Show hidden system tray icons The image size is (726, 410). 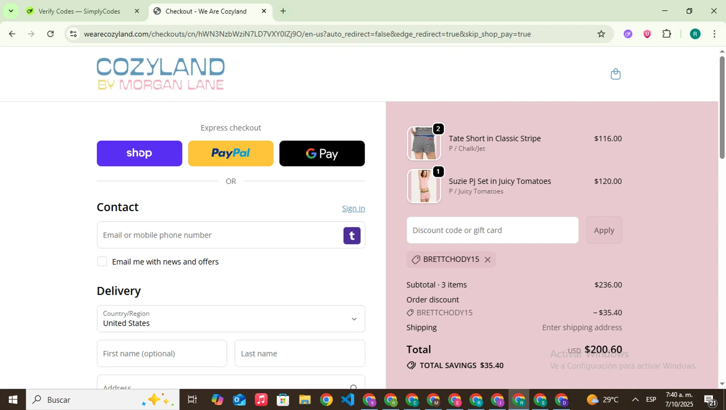[x=635, y=400]
